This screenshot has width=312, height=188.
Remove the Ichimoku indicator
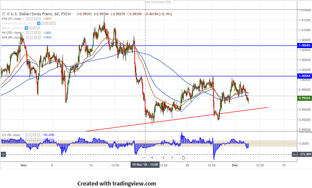pos(54,23)
